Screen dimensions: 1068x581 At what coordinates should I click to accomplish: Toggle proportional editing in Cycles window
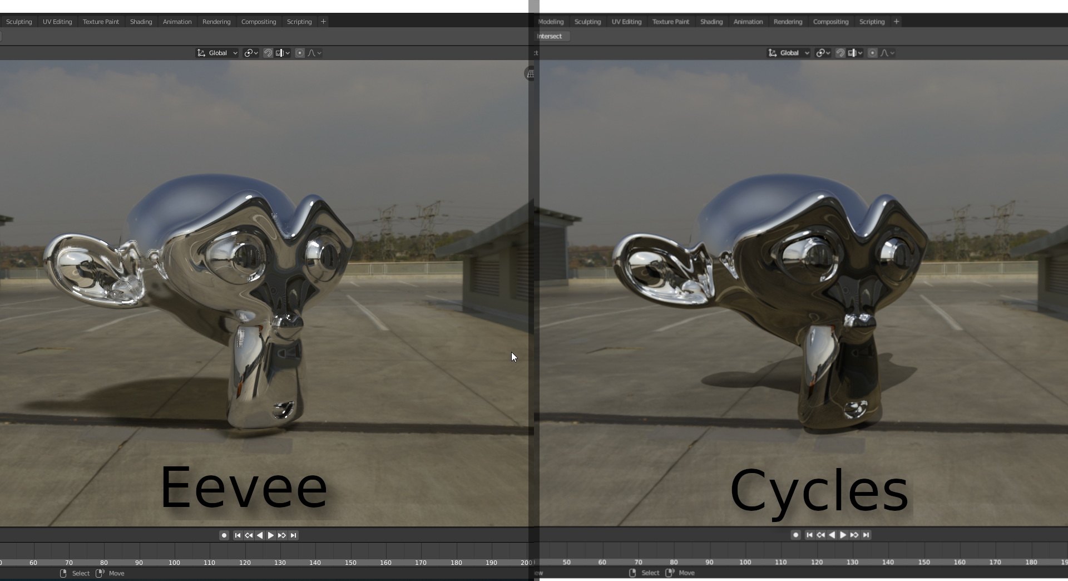coord(872,53)
